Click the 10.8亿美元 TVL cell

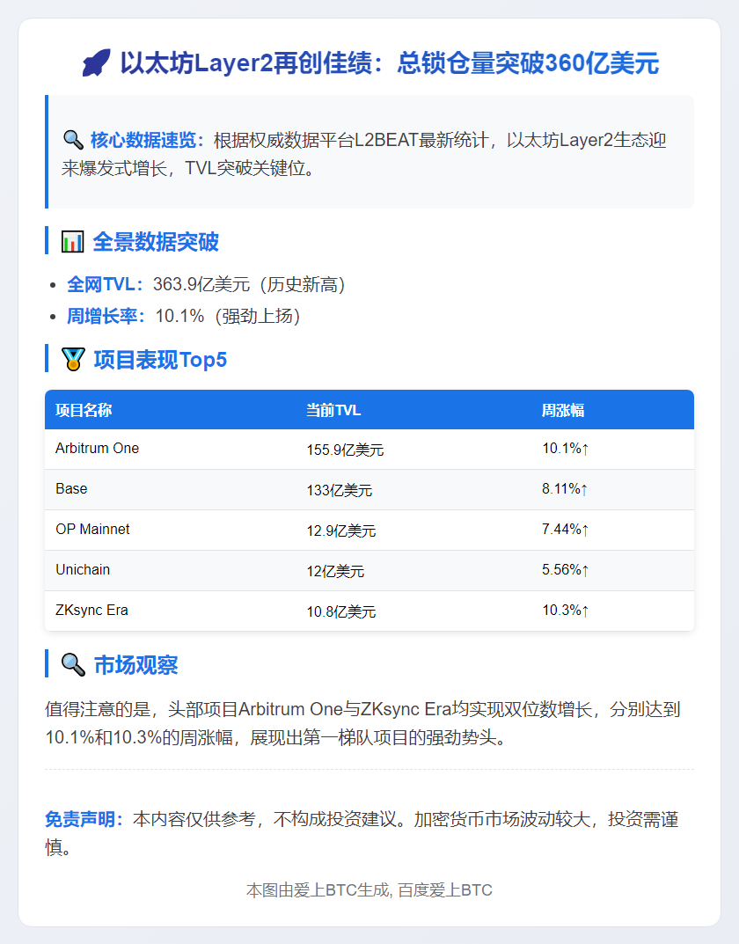click(x=341, y=611)
